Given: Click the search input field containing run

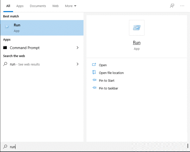Looking at the screenshot, I should point(95,147).
